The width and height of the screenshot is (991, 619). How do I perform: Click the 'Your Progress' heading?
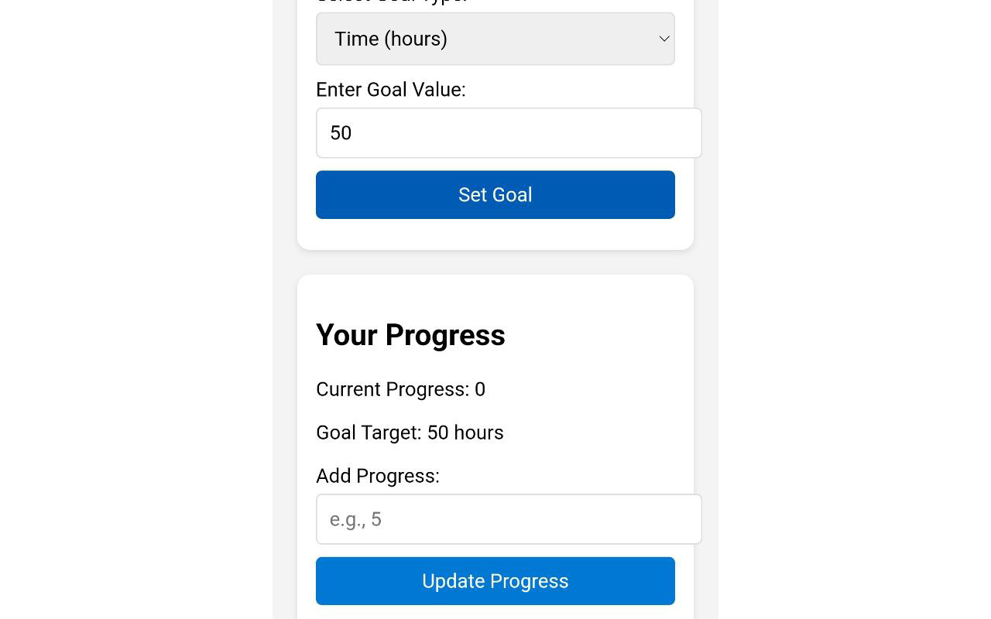[x=410, y=335]
